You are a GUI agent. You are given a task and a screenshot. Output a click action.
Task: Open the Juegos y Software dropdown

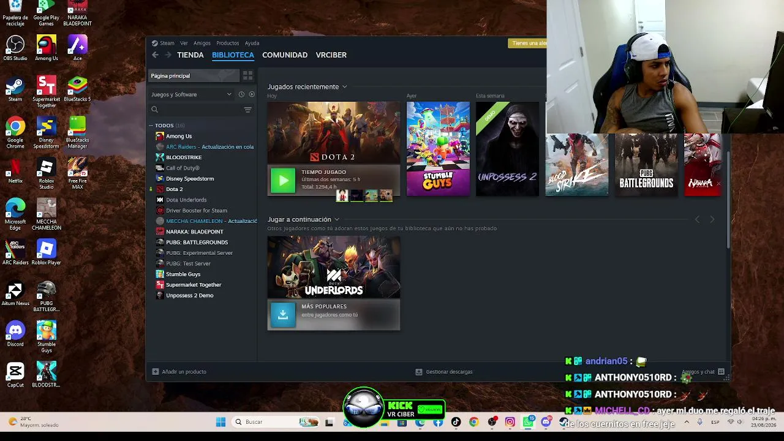(x=192, y=94)
